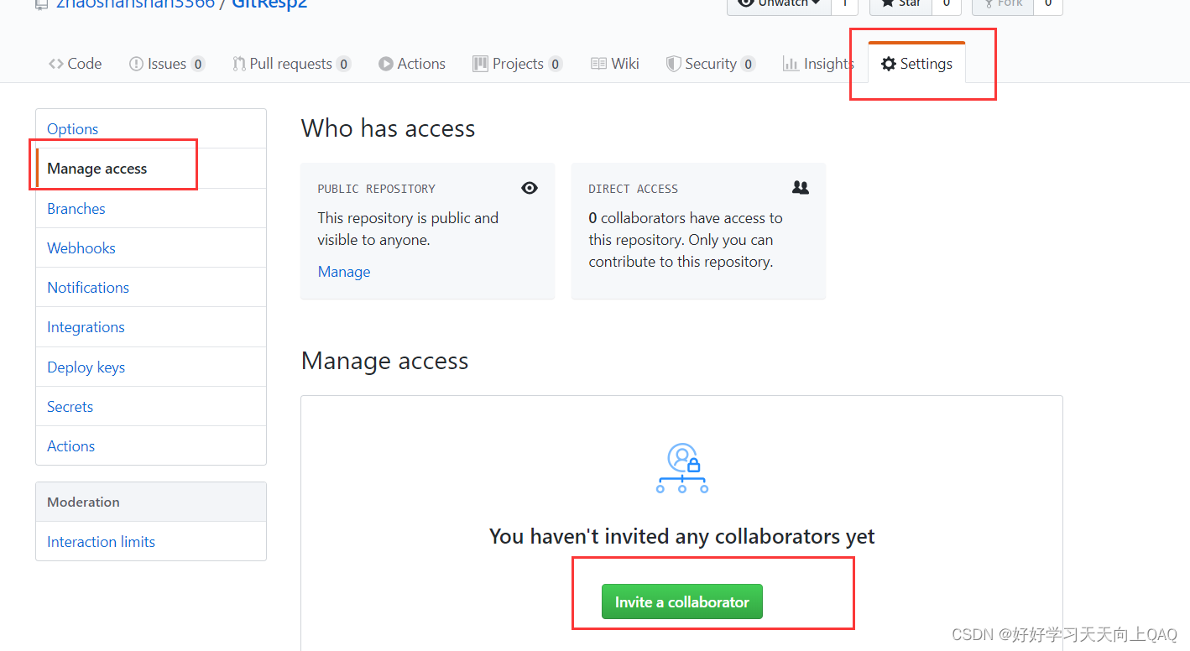Open Actions settings in the left sidebar

151,445
